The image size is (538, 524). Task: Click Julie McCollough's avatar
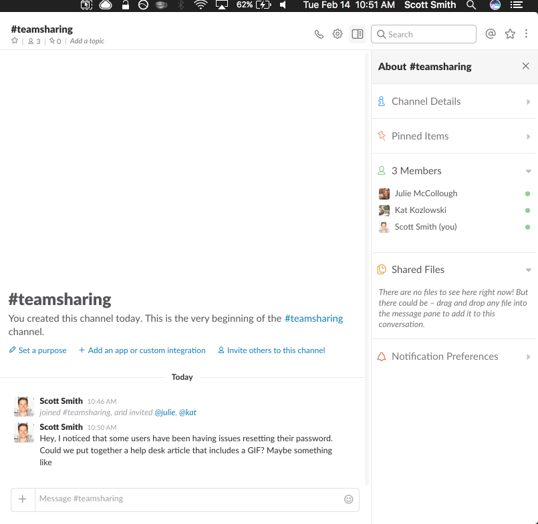point(384,194)
